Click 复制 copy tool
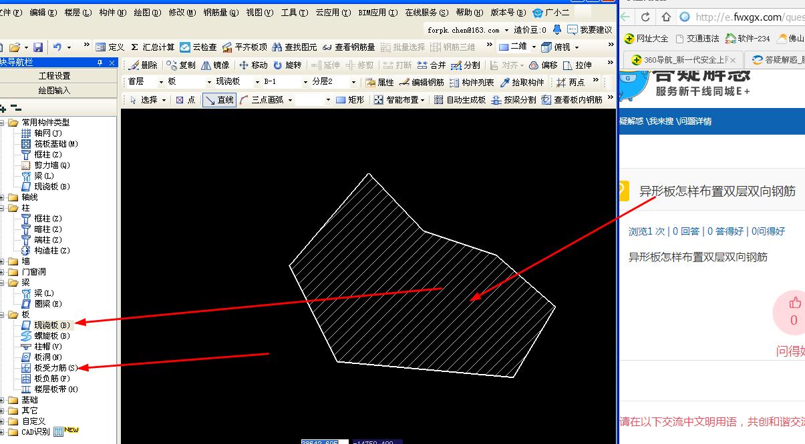 pyautogui.click(x=181, y=65)
